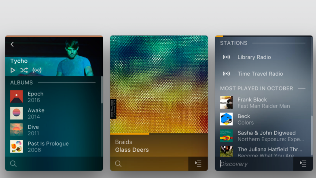Screen dimensions: 316x178
Task: Click the MOST PLAYED IN OCTOBER header
Action: coord(257,88)
